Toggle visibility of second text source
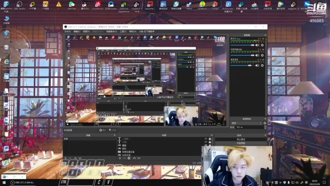Screen dimensions: 330x186 [206, 142]
